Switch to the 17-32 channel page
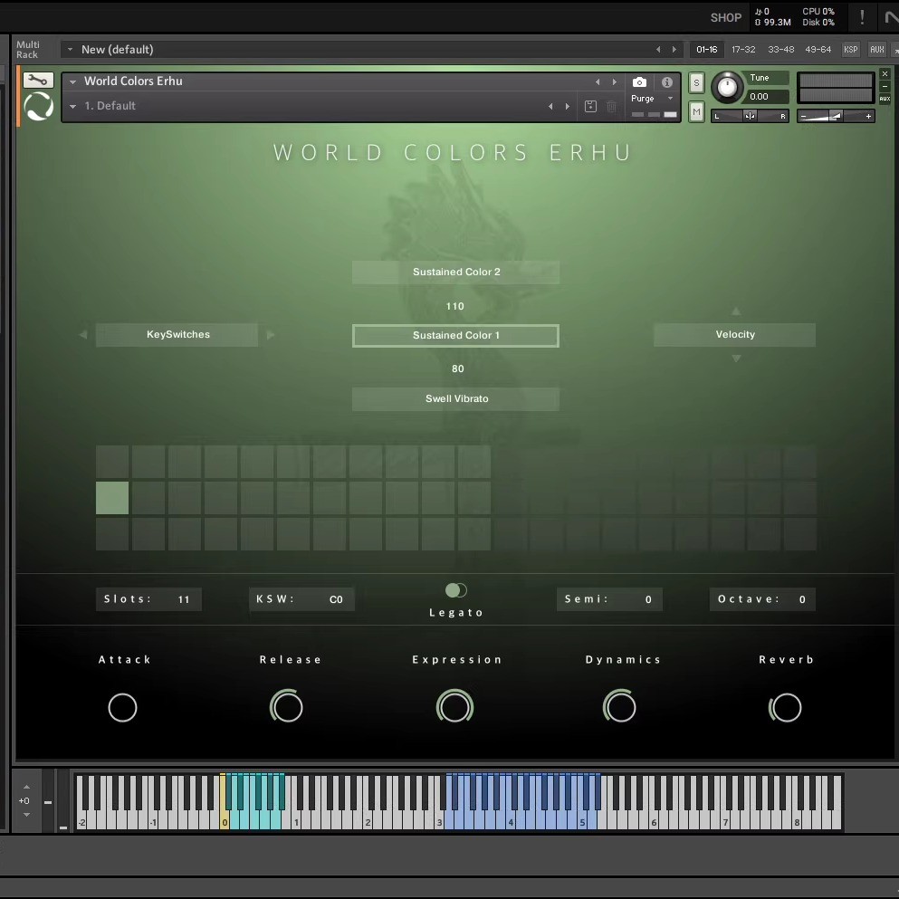 click(x=743, y=50)
